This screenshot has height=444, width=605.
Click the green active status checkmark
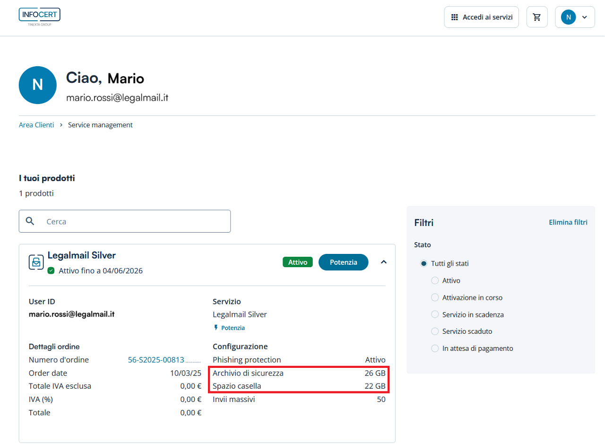pyautogui.click(x=51, y=271)
